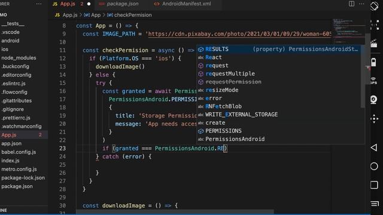This screenshot has height=215, width=383.
Task: Select the request method suggestion
Action: [x=278, y=66]
